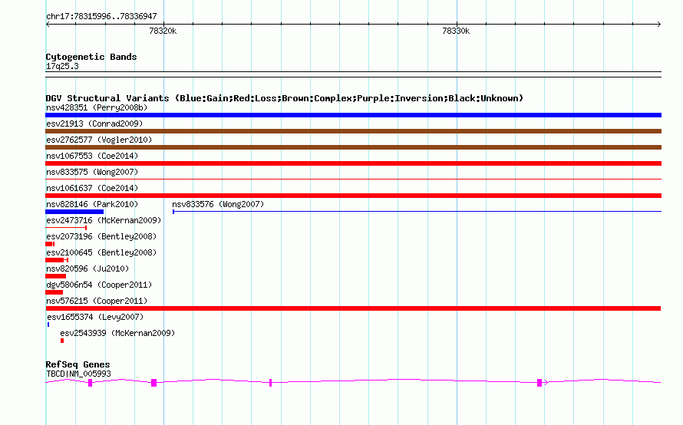Screen dimensions: 683x425
Task: Click the chr17:78315996..78336947 coordinate label
Action: point(101,17)
